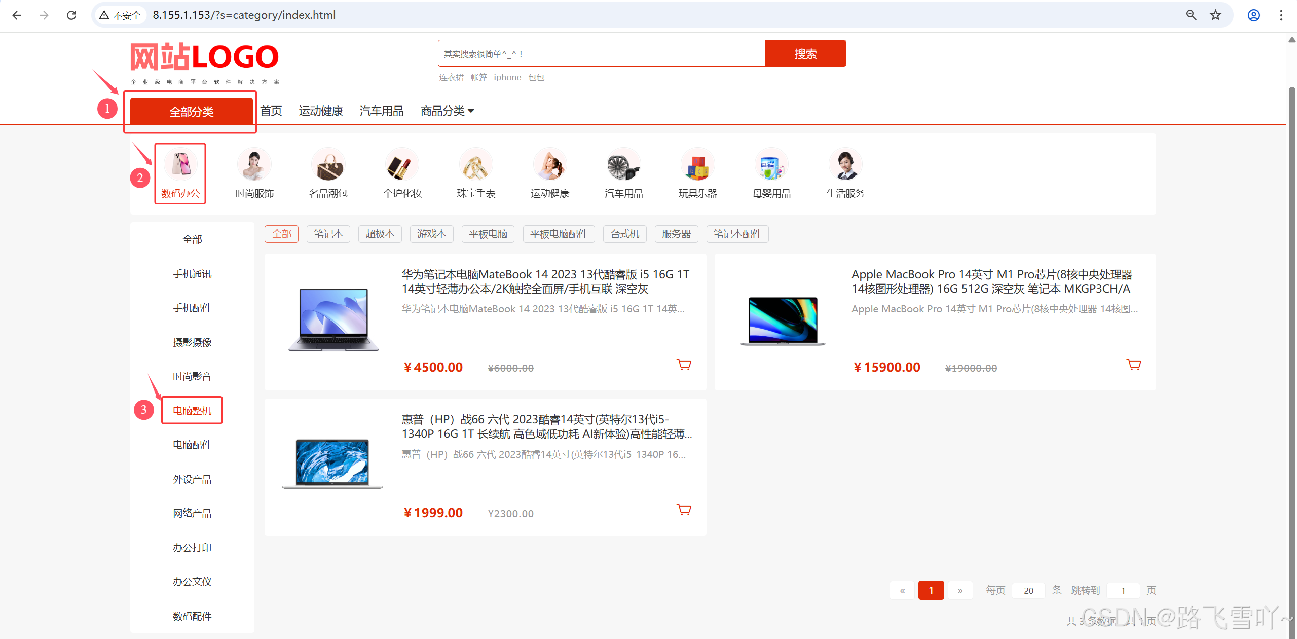Choose 电脑整机 in left sidebar
This screenshot has width=1297, height=639.
coord(192,410)
